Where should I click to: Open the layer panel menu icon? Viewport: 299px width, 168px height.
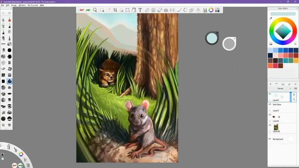(295, 84)
